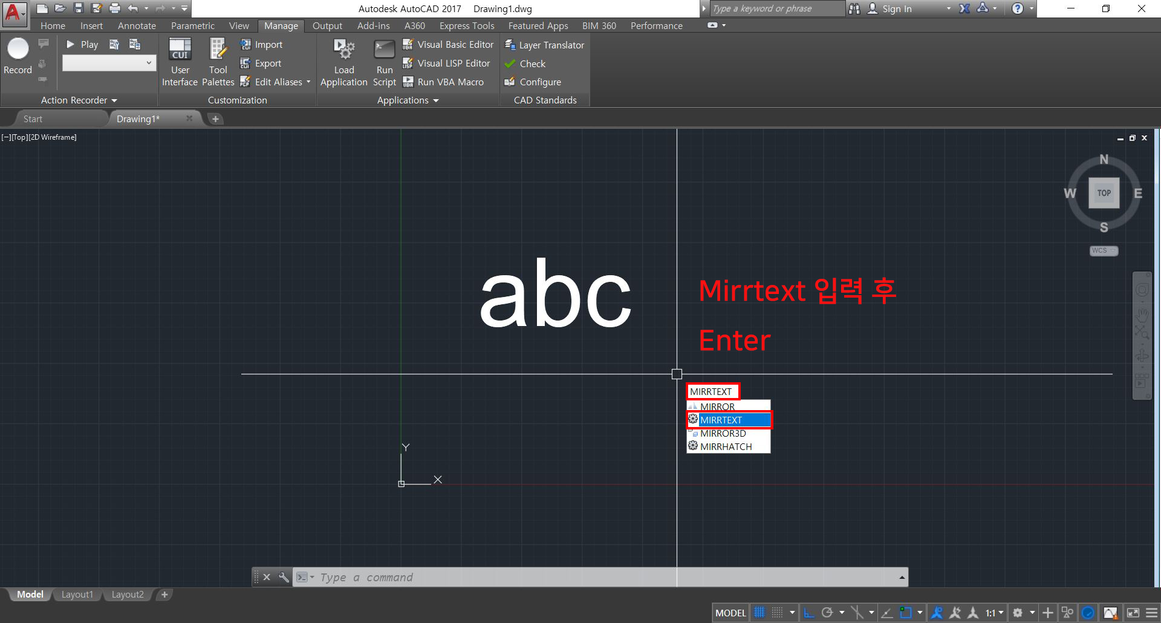
Task: Expand the Applications panel
Action: point(408,100)
